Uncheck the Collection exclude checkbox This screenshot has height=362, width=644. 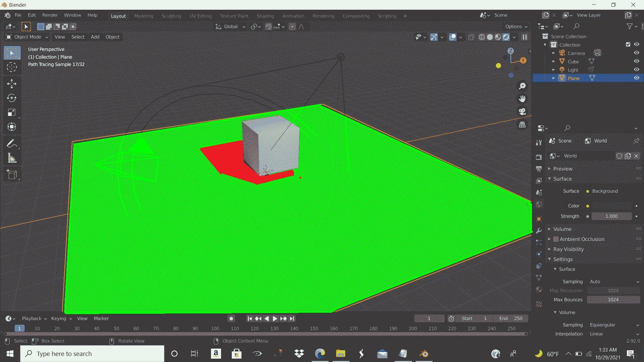(x=628, y=45)
